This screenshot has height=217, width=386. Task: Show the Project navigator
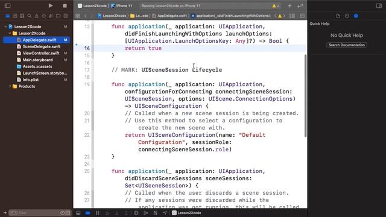[8, 16]
